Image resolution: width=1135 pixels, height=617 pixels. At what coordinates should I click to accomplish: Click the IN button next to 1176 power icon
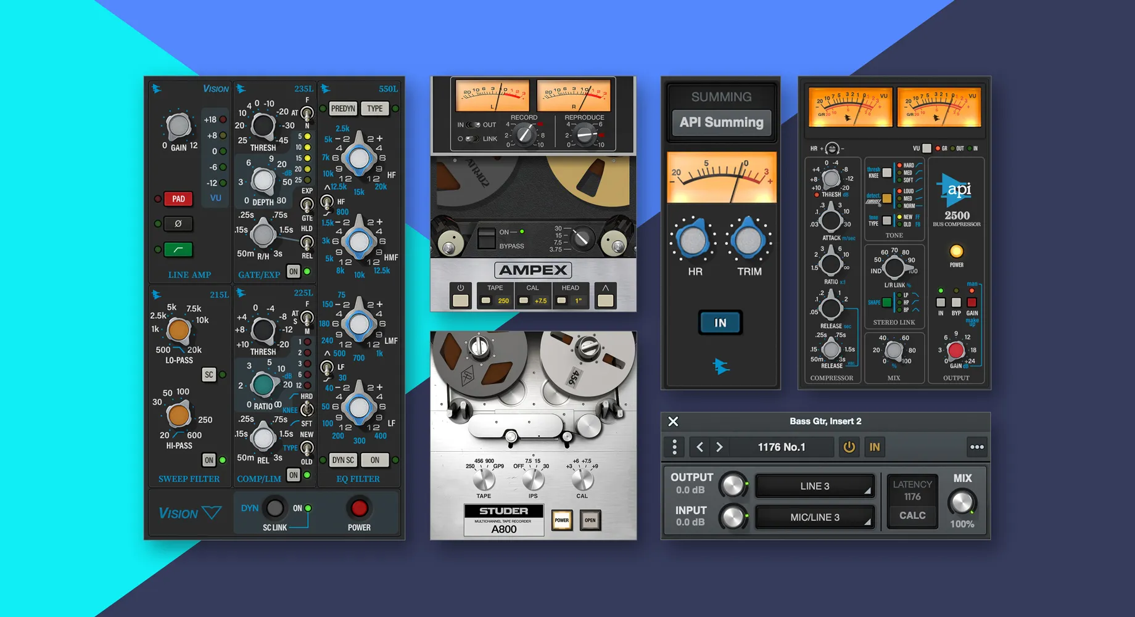[x=875, y=447]
